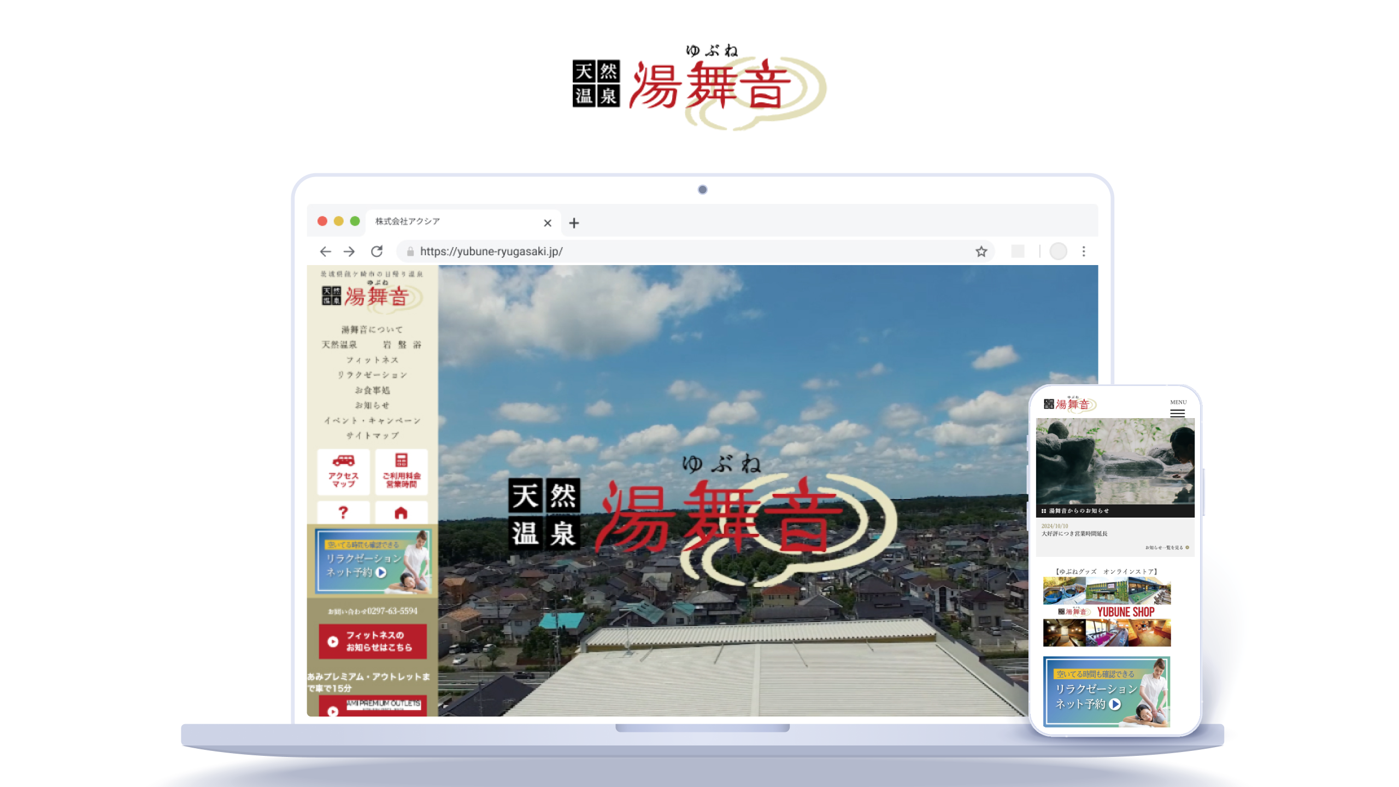Screen dimensions: 1399x787
Task: Click the アクセスマップ car icon button
Action: pos(343,472)
